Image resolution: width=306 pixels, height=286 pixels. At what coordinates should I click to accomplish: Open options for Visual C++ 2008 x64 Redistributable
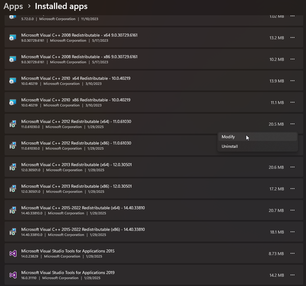[292, 38]
